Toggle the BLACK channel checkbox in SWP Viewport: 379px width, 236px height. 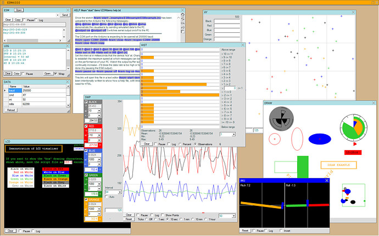tap(86, 102)
